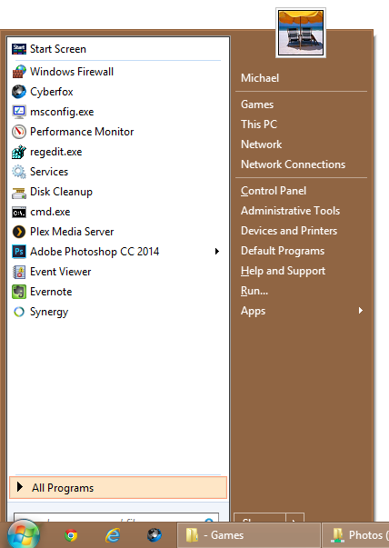The width and height of the screenshot is (389, 548).
Task: Open Control Panel
Action: click(x=274, y=191)
